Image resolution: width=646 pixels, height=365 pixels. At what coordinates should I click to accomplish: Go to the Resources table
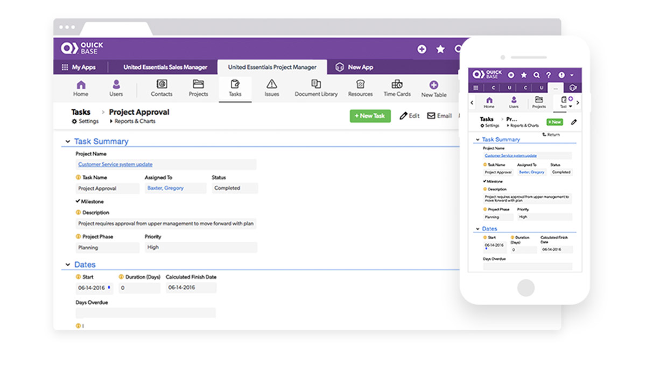[x=360, y=85]
